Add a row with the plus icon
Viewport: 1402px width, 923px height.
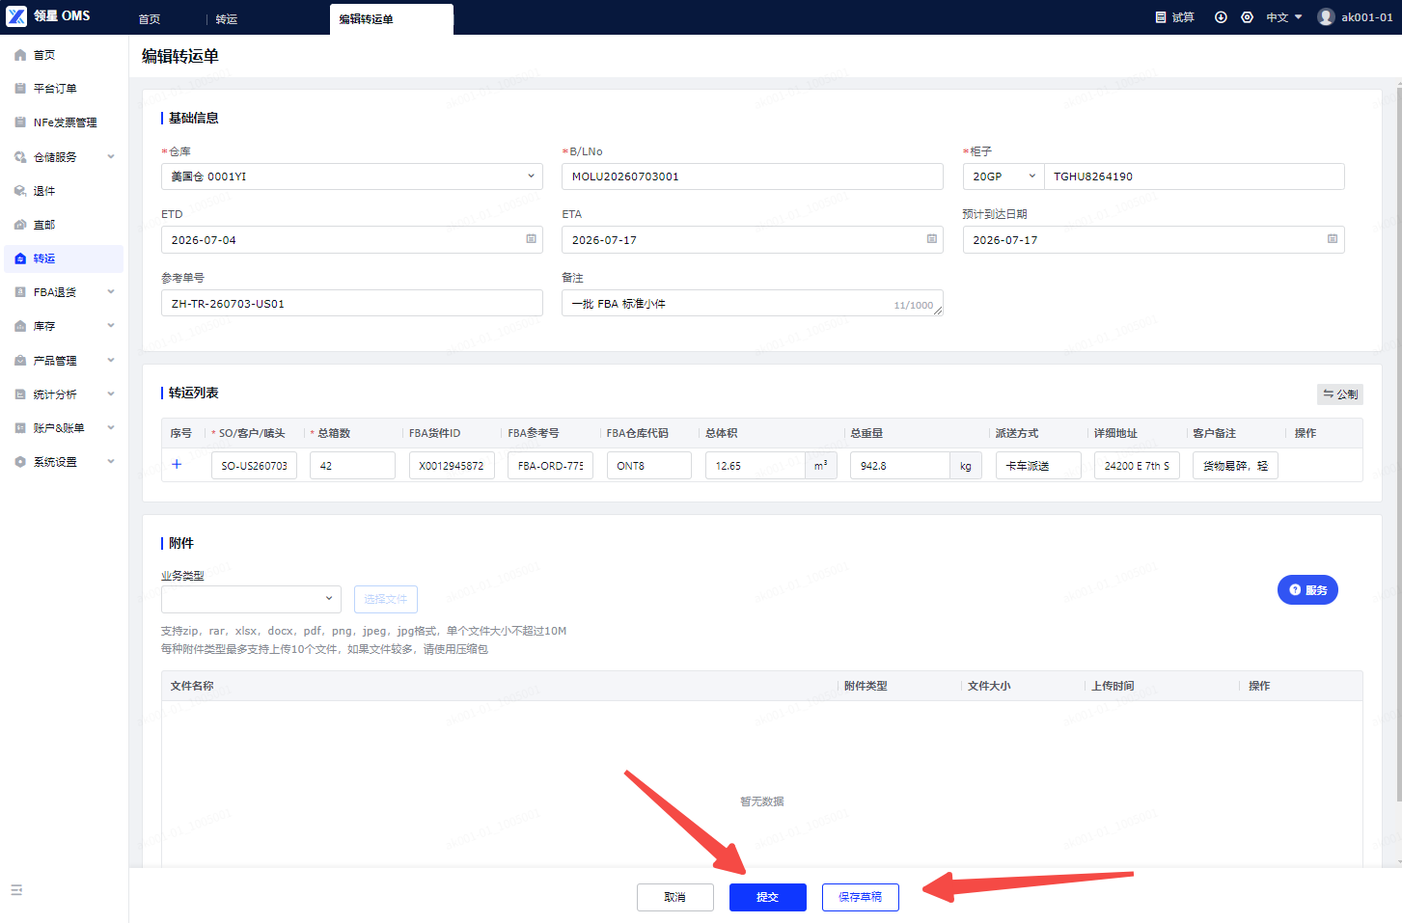[177, 465]
